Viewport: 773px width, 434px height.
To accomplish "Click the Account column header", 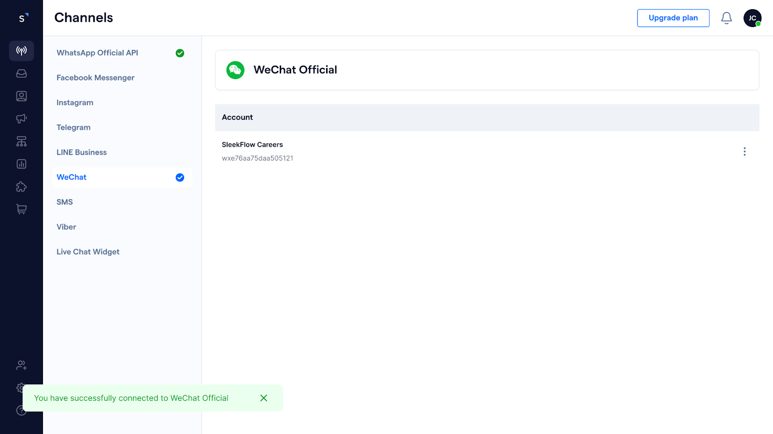I will pyautogui.click(x=237, y=117).
